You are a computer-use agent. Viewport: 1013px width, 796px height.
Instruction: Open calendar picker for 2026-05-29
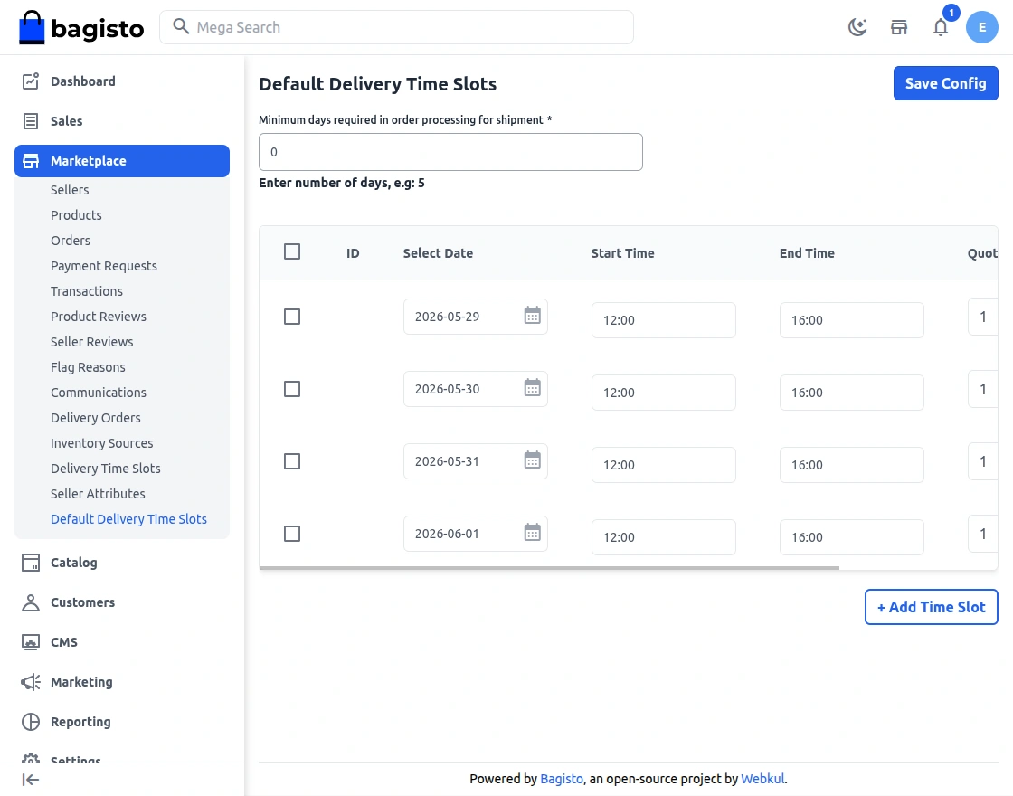[533, 316]
